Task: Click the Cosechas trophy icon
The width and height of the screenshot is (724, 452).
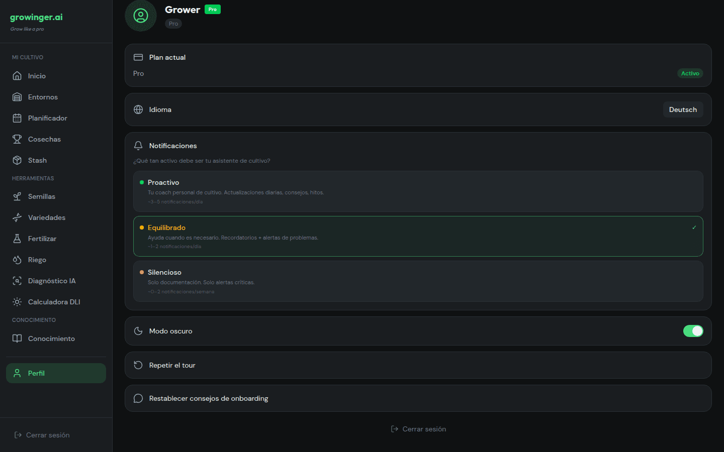Action: [17, 139]
